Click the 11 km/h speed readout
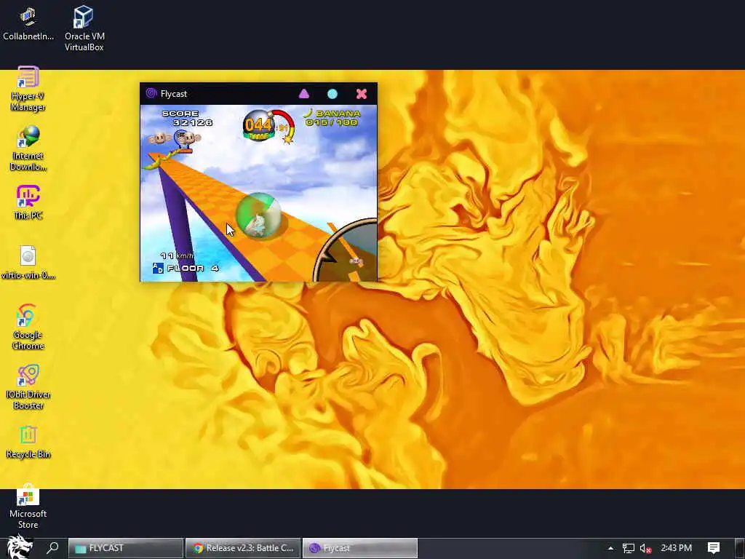 coord(177,255)
